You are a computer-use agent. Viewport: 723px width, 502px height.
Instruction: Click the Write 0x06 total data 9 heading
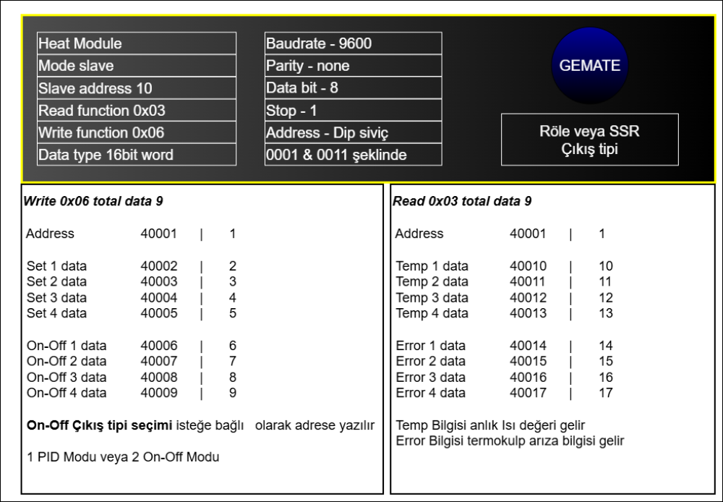pos(93,201)
